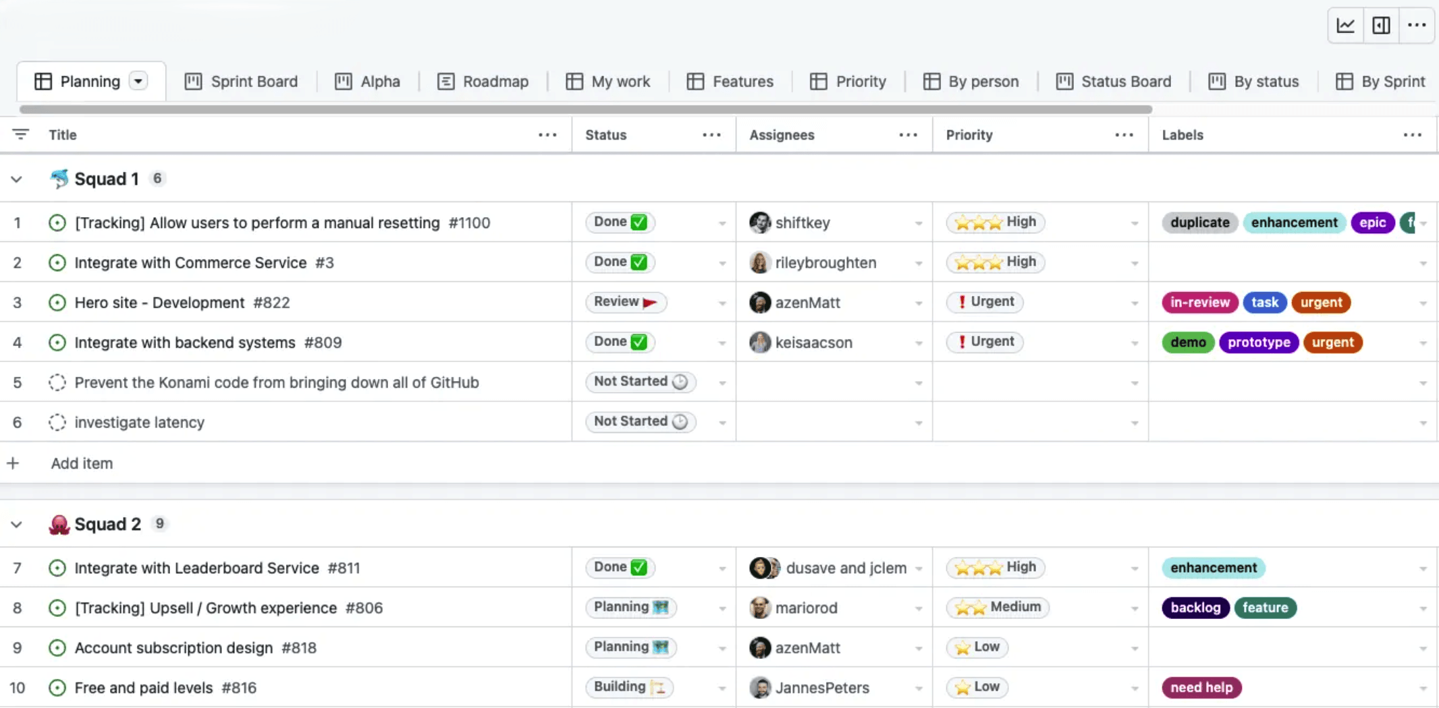Click shiftkey's avatar in the Assignees column
Screen dimensions: 1439x708
[760, 223]
